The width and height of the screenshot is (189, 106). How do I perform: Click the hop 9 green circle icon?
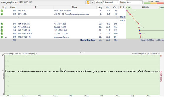click(2, 37)
